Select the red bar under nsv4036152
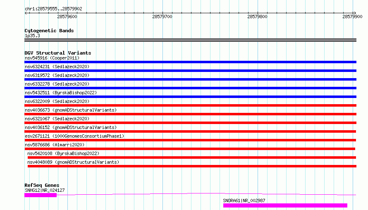This screenshot has width=368, height=210. point(190,131)
